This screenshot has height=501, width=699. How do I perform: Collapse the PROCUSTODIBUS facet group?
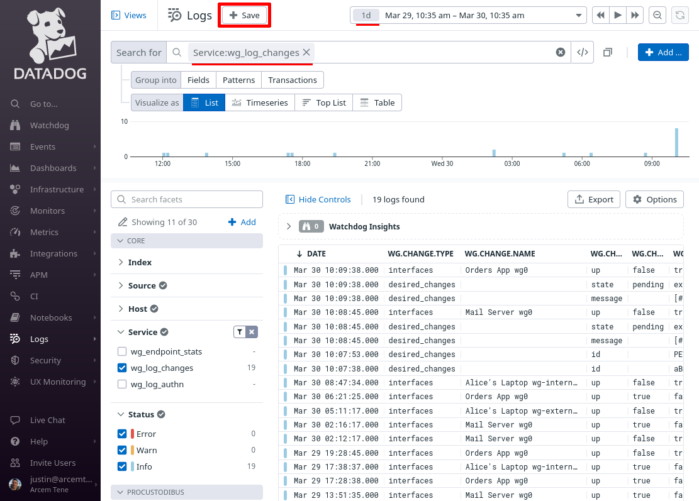coord(186,492)
